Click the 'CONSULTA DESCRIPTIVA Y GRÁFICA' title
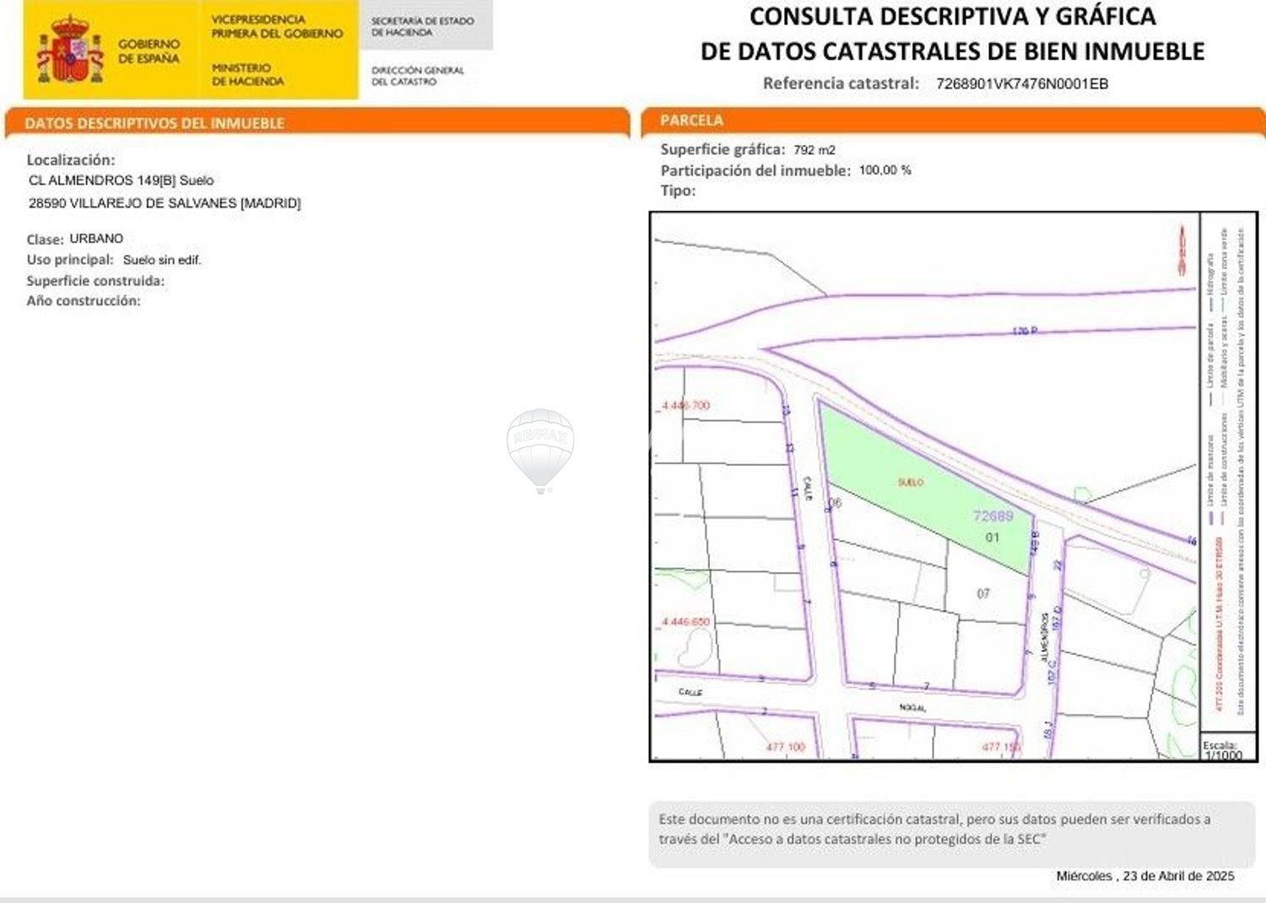Image resolution: width=1266 pixels, height=903 pixels. click(953, 16)
